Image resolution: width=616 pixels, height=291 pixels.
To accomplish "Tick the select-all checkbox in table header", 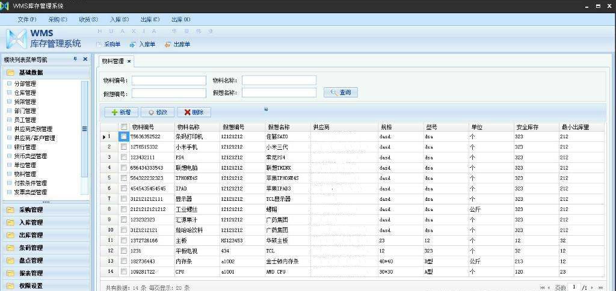I will tap(124, 127).
